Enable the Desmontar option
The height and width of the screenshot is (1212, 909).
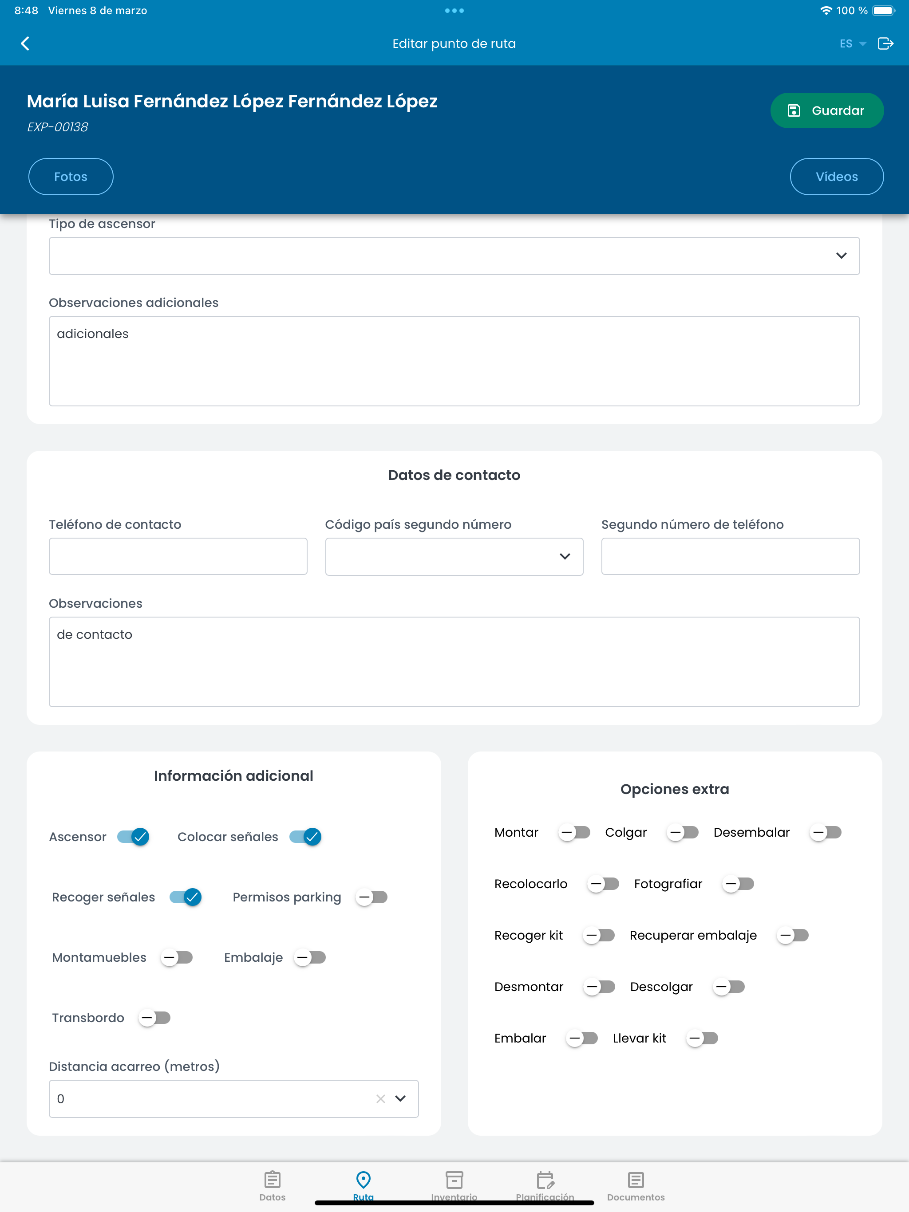click(x=599, y=987)
